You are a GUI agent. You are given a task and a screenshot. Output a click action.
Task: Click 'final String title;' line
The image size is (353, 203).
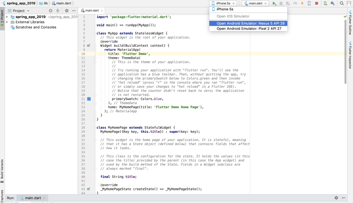119,177
